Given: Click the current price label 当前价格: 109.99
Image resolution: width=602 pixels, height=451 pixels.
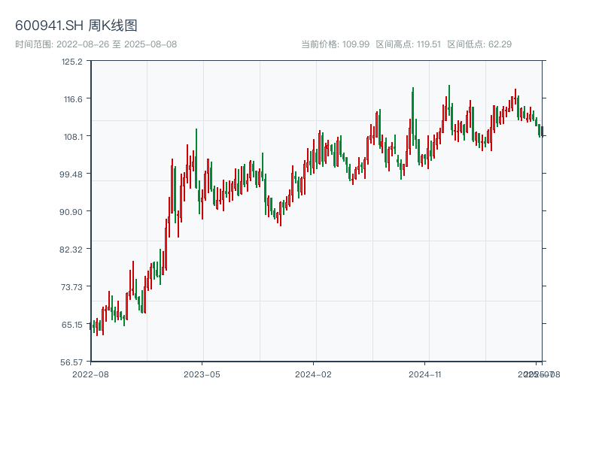Looking at the screenshot, I should pyautogui.click(x=335, y=44).
